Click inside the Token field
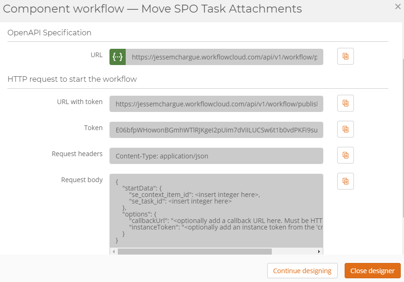Viewport: 404px width, 282px height. pos(216,130)
